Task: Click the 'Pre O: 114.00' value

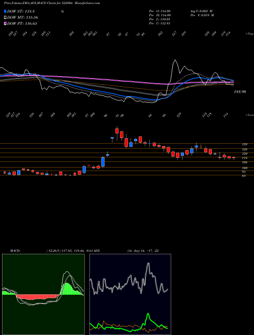Action: [x=160, y=11]
